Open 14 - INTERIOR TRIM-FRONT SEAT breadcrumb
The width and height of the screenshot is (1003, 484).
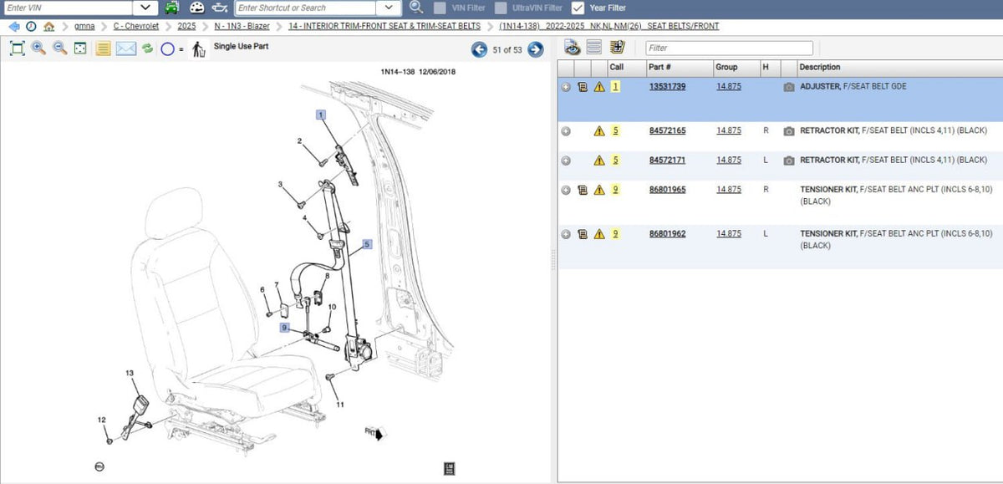click(384, 26)
